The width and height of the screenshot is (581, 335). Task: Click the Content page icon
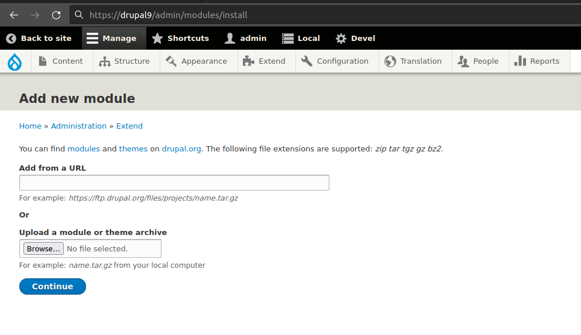43,61
